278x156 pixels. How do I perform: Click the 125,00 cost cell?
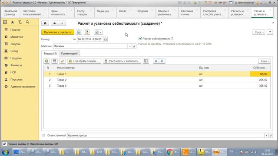click(x=260, y=74)
